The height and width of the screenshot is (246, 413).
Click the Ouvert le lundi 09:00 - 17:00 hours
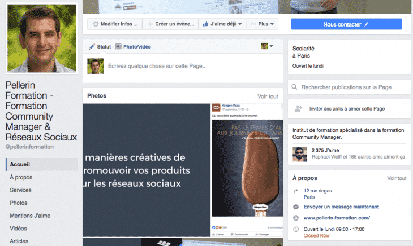coord(334,229)
